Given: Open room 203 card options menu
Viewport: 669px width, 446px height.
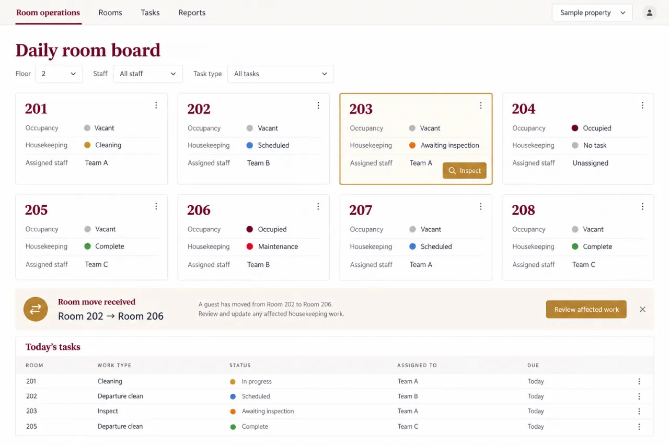Looking at the screenshot, I should (480, 105).
